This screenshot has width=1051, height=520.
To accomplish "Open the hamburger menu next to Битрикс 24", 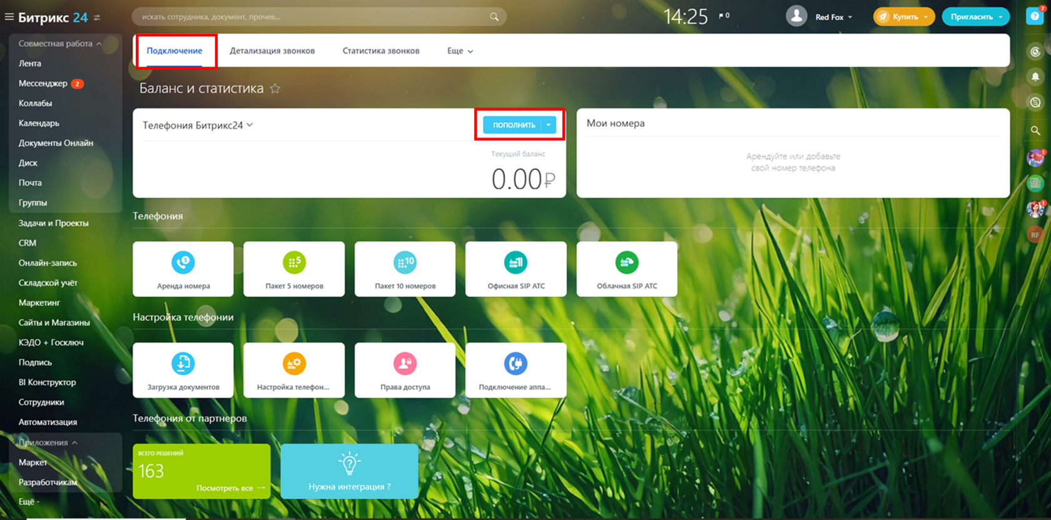I will (9, 17).
